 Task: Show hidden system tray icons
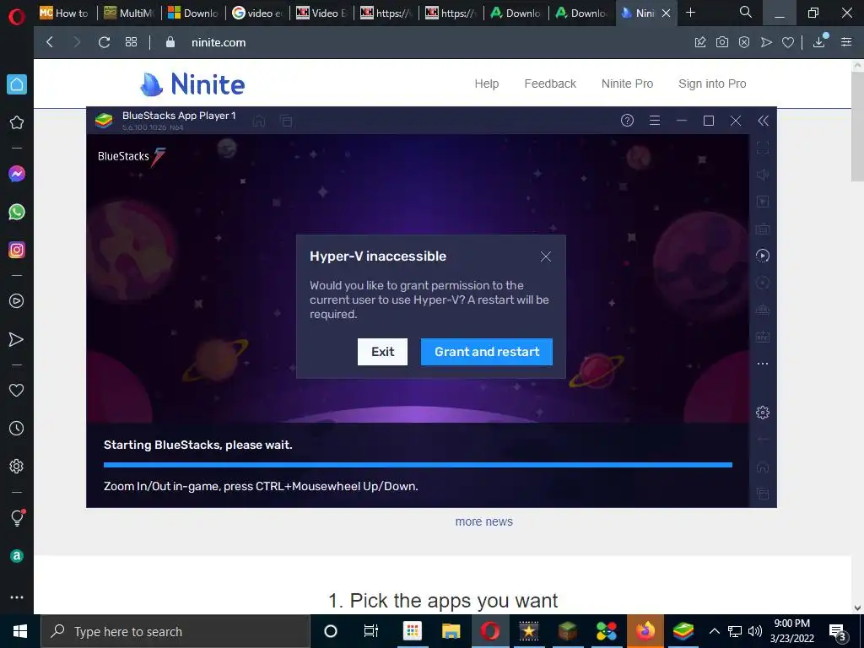(714, 631)
